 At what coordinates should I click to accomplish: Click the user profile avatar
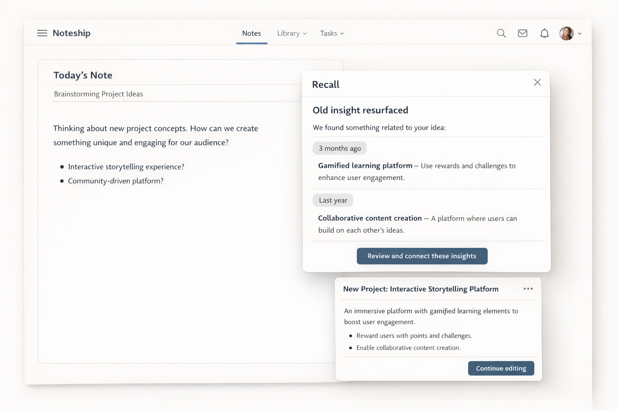point(566,33)
